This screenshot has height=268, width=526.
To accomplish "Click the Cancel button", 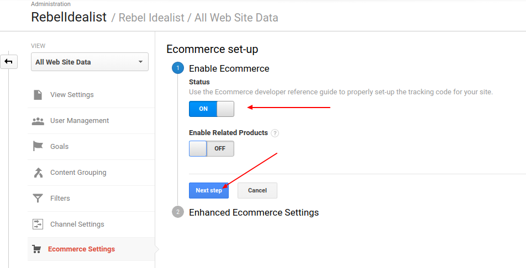I will 257,190.
